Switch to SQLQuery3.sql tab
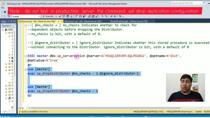Image resolution: width=210 pixels, height=118 pixels. pos(37,21)
